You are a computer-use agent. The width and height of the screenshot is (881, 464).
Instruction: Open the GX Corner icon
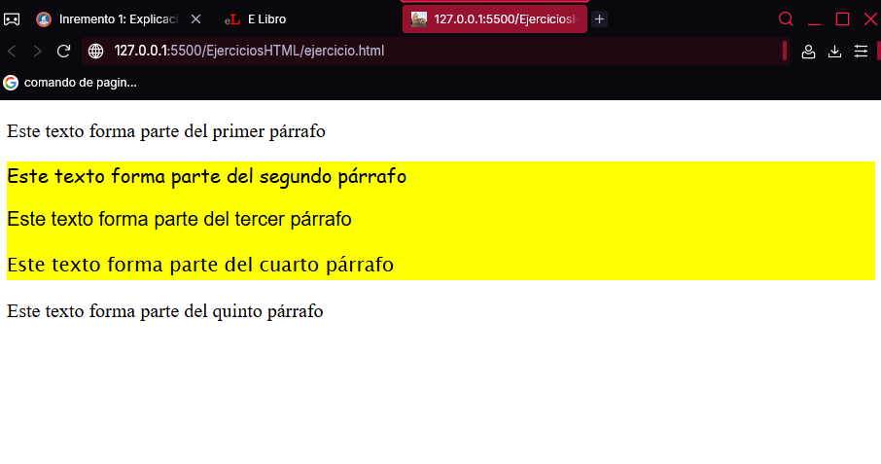tap(12, 19)
